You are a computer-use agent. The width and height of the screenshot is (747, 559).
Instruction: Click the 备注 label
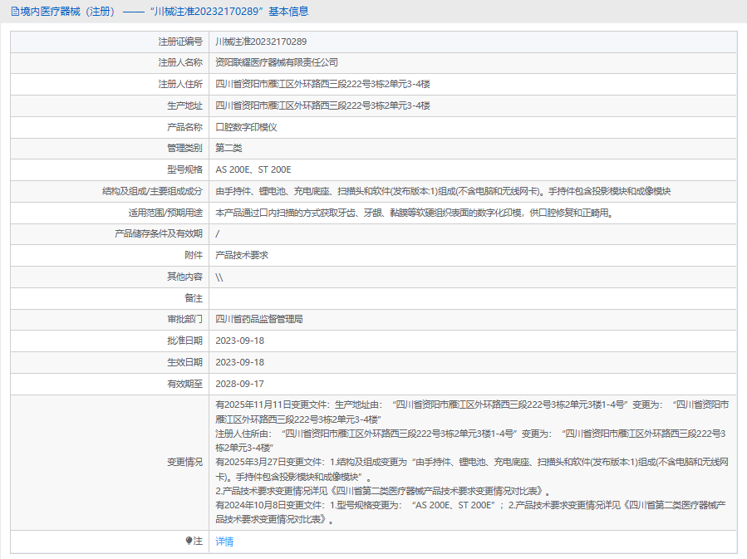(x=194, y=298)
